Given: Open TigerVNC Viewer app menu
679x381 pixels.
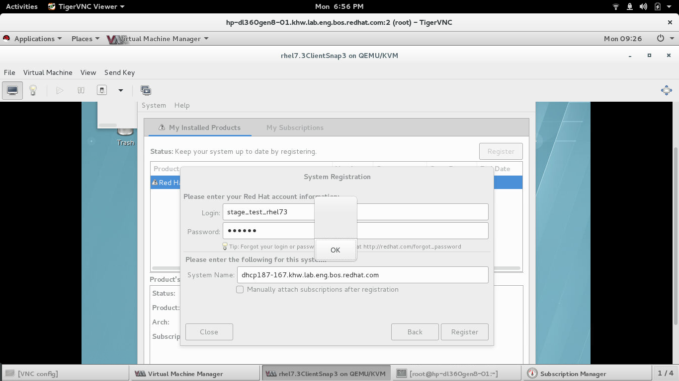Looking at the screenshot, I should click(86, 6).
